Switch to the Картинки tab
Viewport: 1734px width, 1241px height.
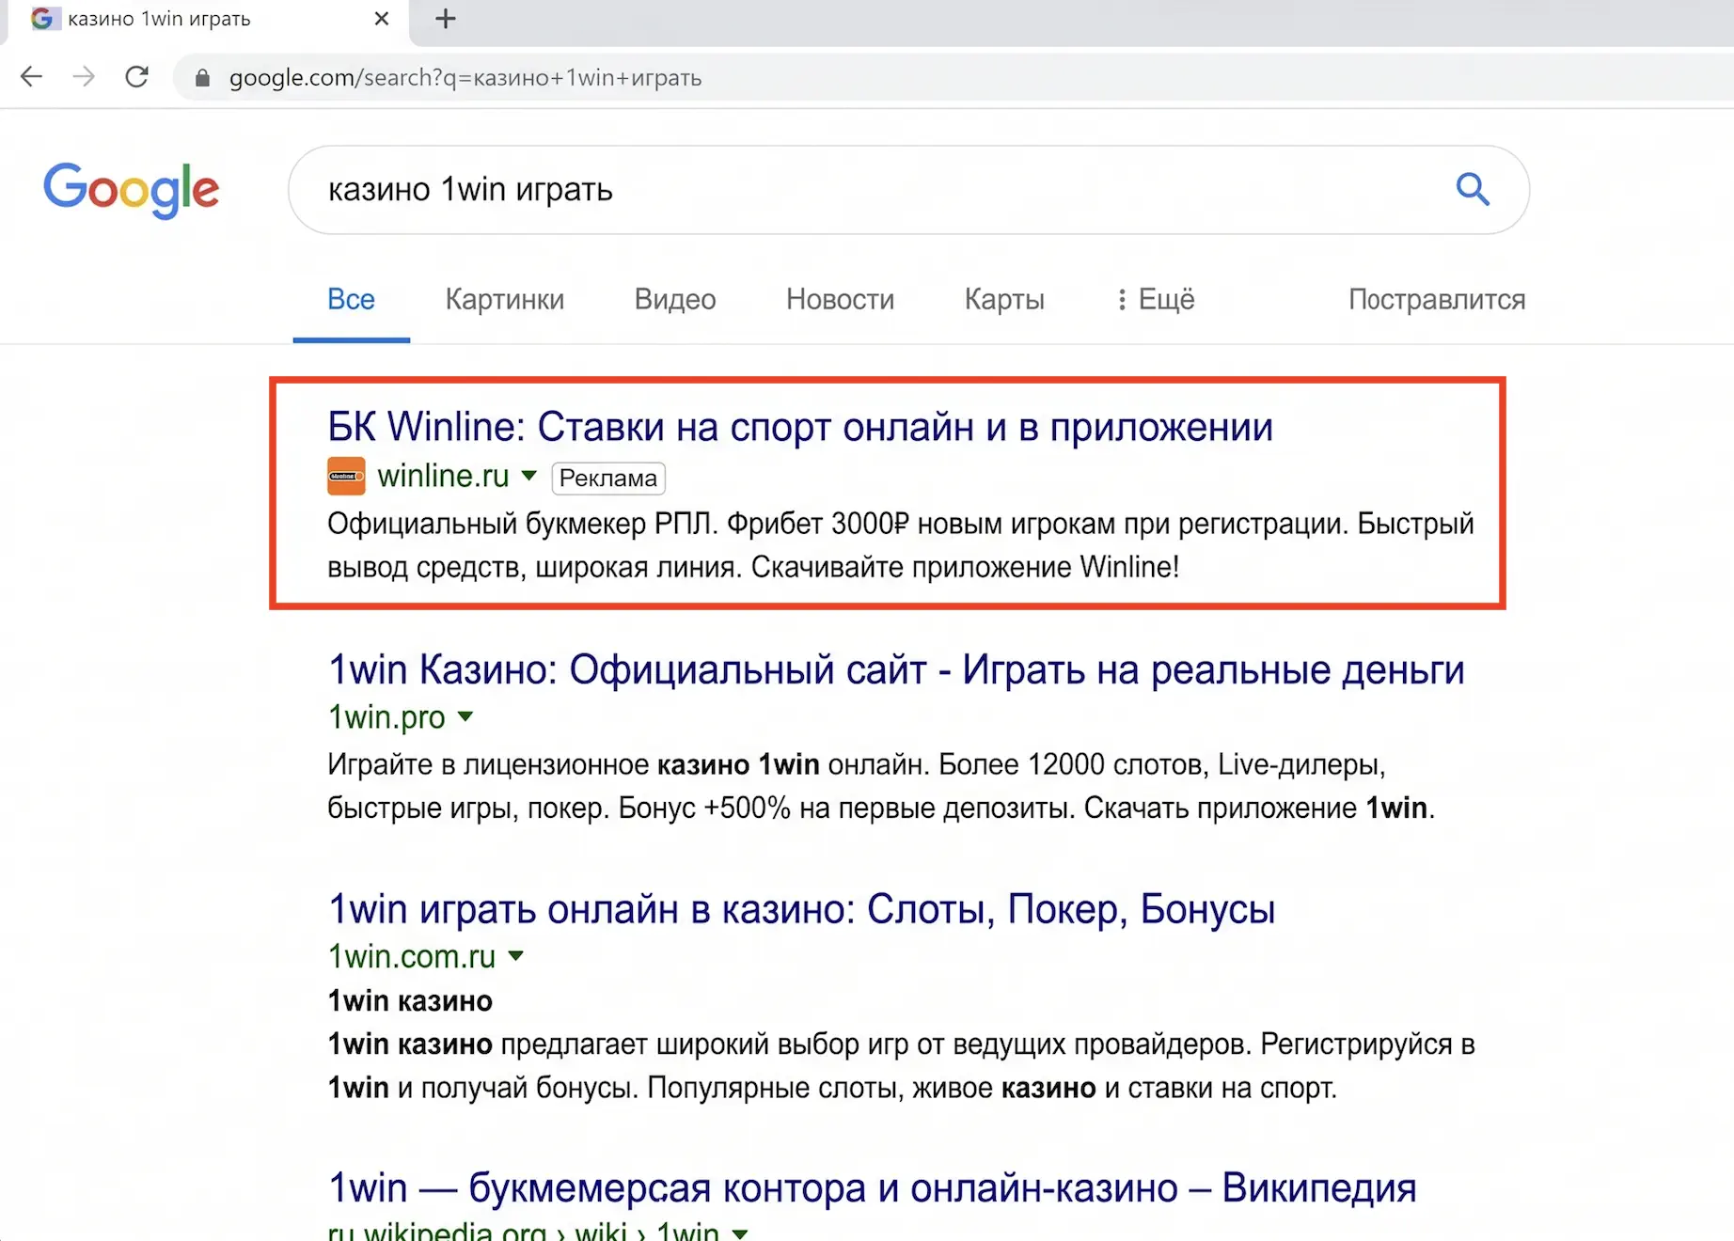(x=505, y=299)
